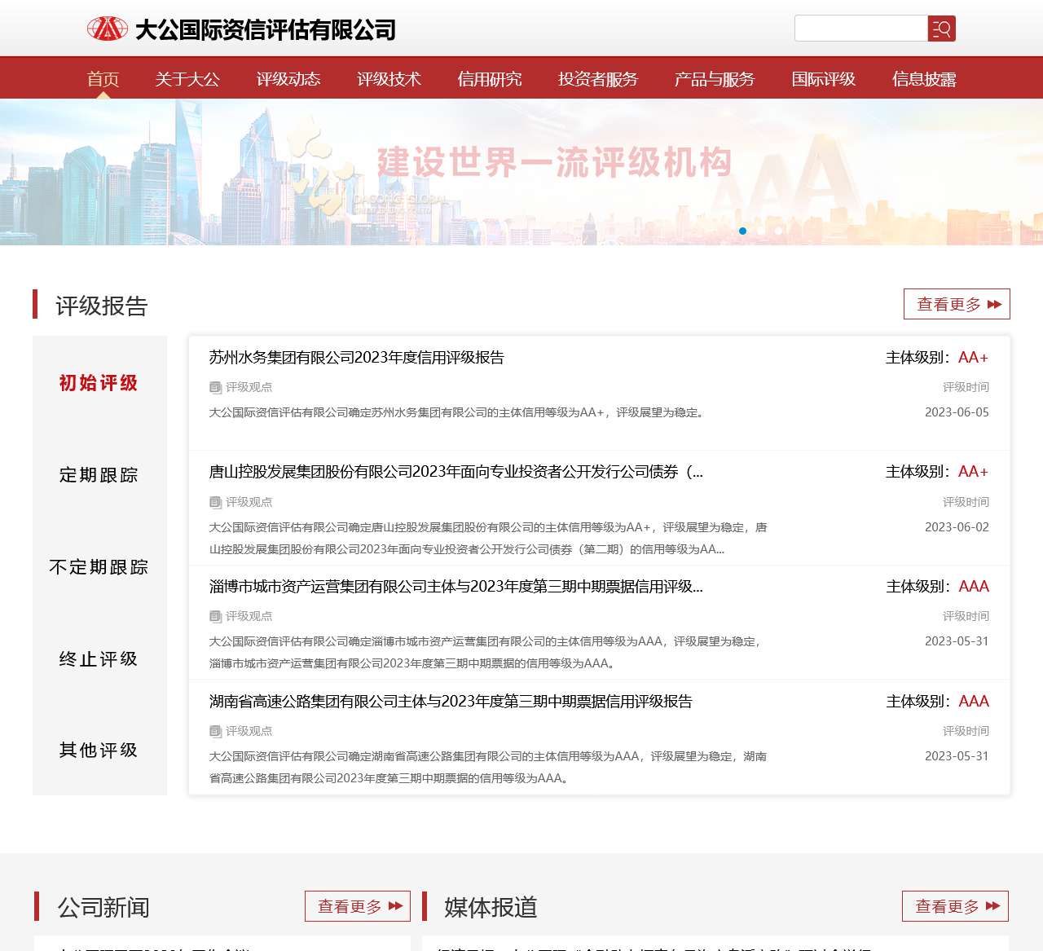Select the 不定期跟踪 tab
This screenshot has height=951, width=1043.
pos(99,567)
